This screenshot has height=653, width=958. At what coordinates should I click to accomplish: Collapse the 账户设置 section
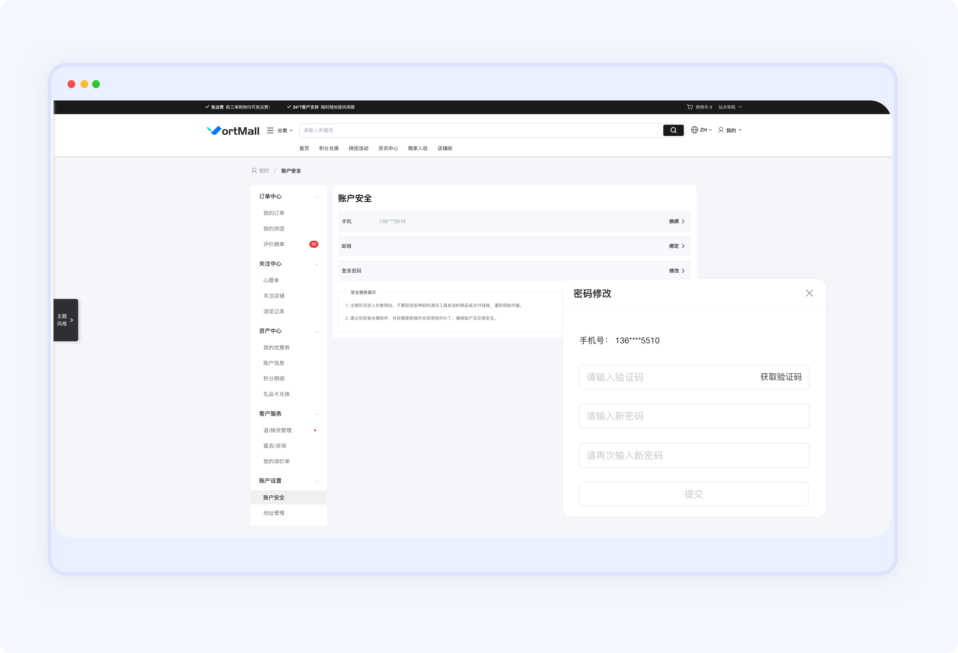[317, 481]
